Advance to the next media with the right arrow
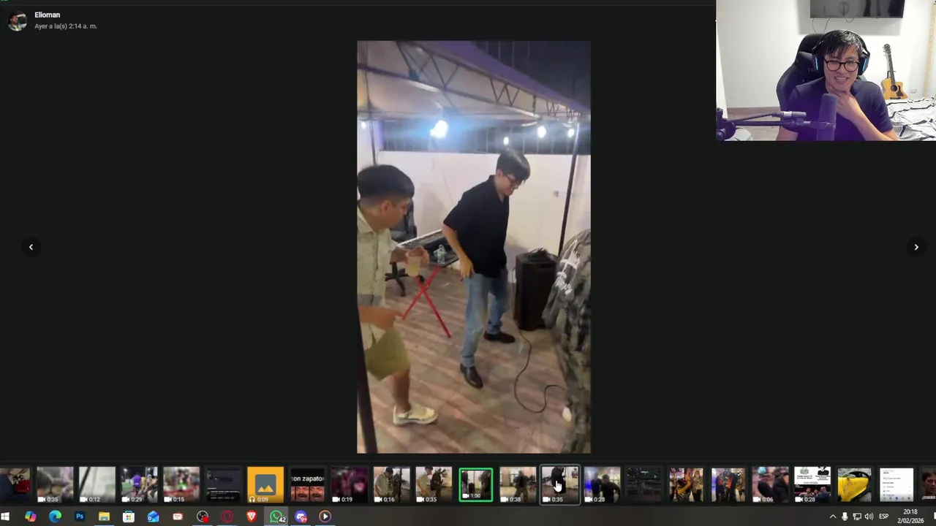This screenshot has height=526, width=936. pos(916,247)
